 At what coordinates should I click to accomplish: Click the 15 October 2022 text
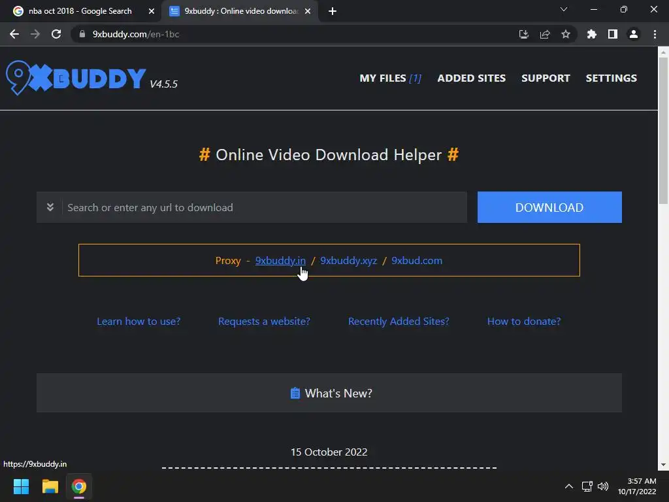click(329, 452)
